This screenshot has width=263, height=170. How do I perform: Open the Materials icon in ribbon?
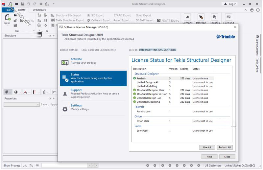(x=201, y=17)
